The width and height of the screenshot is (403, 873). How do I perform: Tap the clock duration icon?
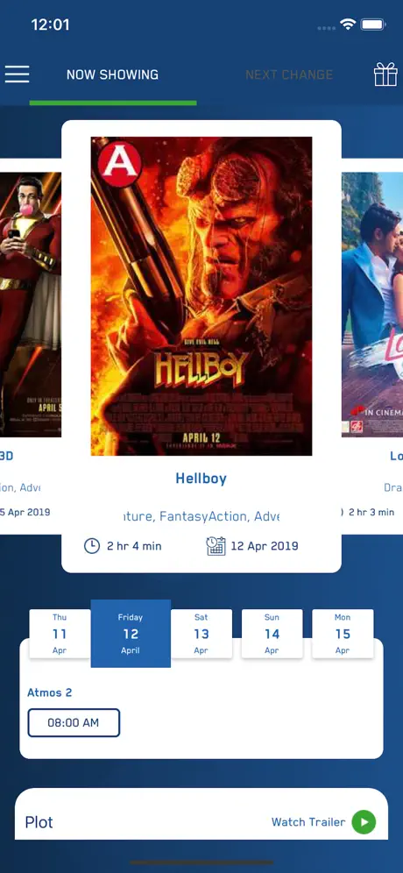pos(92,545)
